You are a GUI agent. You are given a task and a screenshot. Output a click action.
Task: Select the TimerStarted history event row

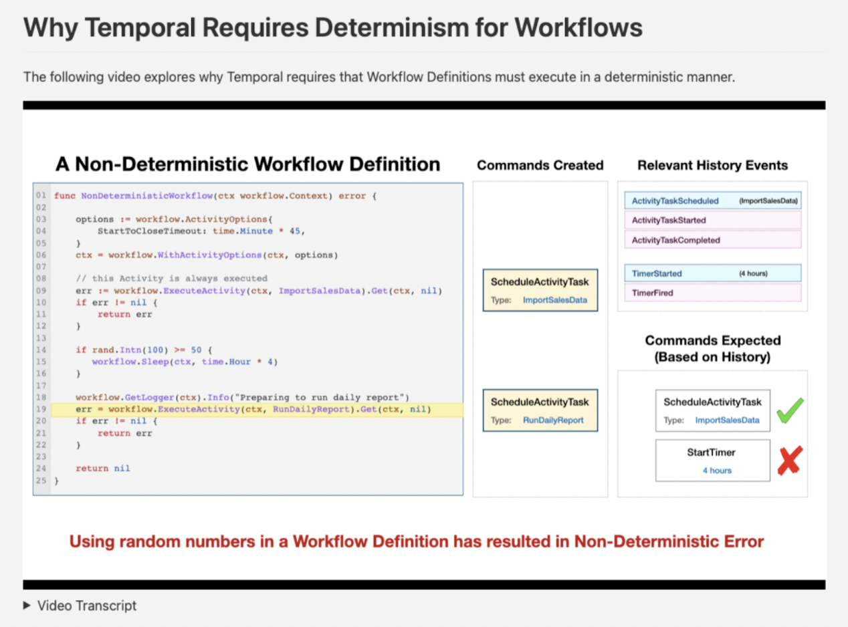[x=712, y=273]
